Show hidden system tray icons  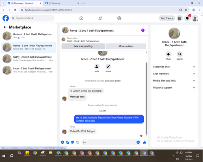(173, 156)
